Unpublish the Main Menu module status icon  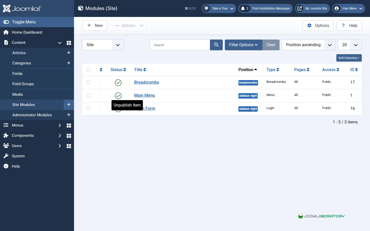coord(118,96)
